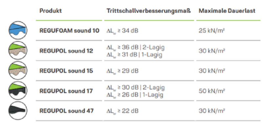Click the 25 kN/m² load value
Screen dimensions: 272x127
point(212,31)
